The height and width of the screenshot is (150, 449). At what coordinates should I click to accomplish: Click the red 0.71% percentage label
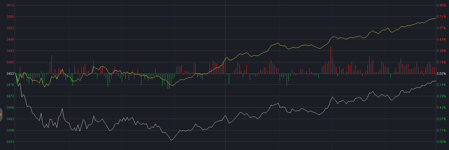point(441,17)
